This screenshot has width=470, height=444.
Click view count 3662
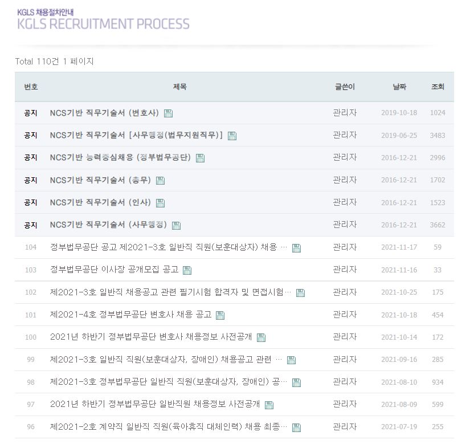click(438, 225)
